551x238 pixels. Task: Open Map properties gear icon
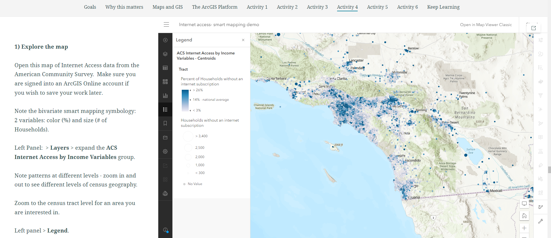[x=165, y=151]
